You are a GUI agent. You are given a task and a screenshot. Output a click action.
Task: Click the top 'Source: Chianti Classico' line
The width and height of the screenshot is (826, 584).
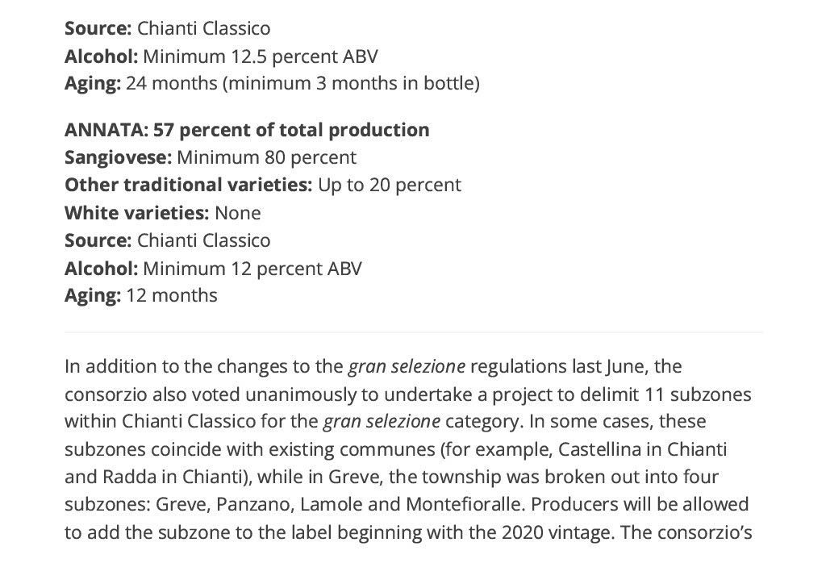(x=168, y=28)
